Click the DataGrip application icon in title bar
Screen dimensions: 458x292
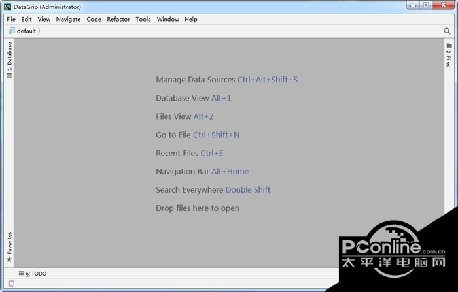8,7
